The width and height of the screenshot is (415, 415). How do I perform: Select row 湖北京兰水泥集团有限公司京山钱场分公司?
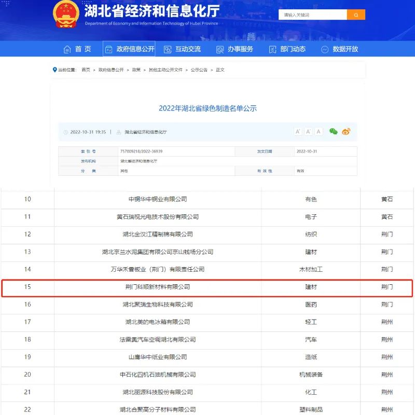[207, 252]
